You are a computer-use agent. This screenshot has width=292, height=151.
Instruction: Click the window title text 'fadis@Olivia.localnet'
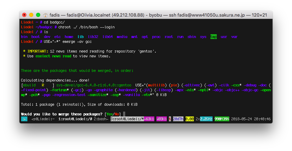tap(88, 15)
